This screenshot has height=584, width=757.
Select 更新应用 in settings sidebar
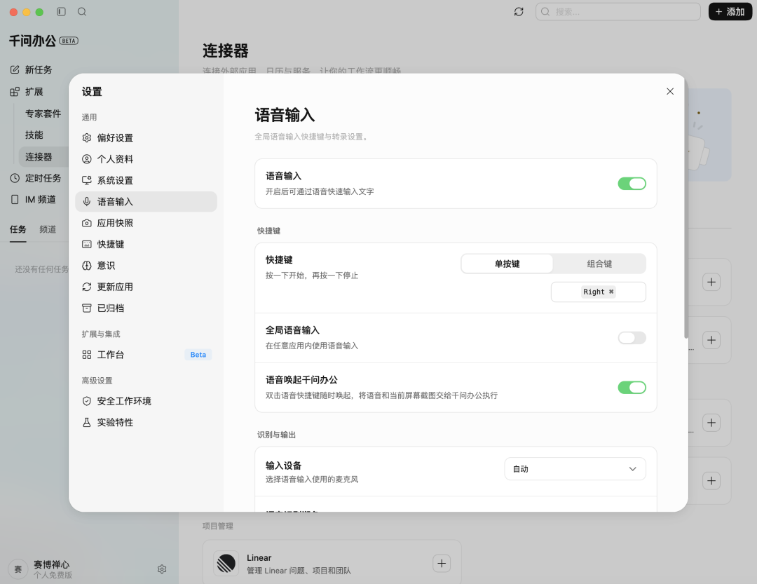click(146, 287)
